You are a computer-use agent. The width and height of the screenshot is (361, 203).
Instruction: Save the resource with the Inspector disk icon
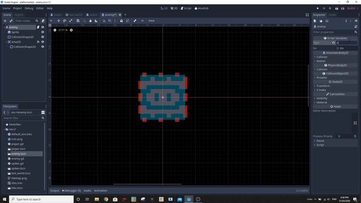(x=327, y=21)
